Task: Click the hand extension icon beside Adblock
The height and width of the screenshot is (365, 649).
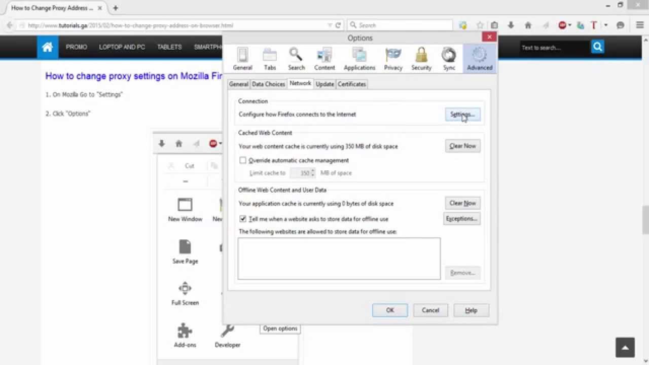Action: pyautogui.click(x=581, y=25)
